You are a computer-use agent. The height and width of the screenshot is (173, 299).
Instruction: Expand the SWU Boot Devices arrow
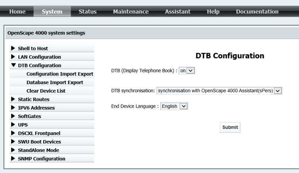point(13,142)
